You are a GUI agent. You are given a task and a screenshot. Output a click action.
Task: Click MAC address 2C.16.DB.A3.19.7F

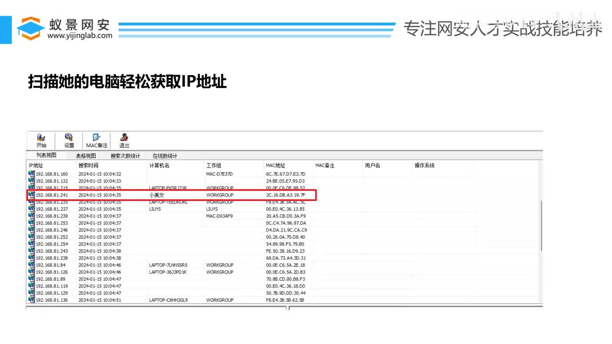point(285,195)
